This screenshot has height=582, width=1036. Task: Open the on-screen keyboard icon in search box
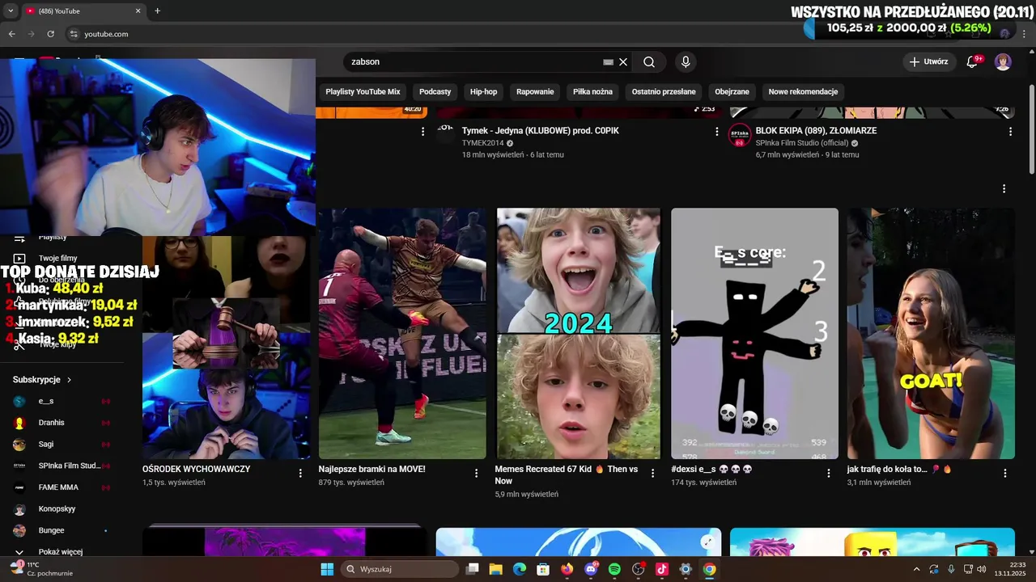pos(609,62)
